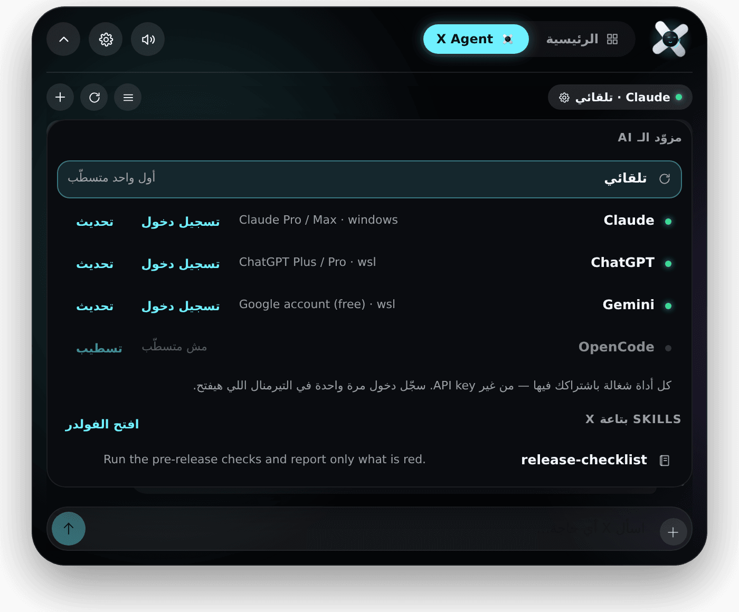
Task: Refresh the conversation with the reload button
Action: 94,97
